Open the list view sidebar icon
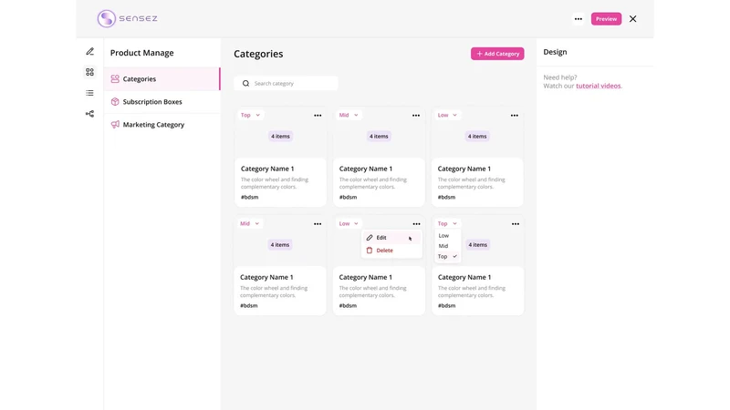 tap(89, 93)
